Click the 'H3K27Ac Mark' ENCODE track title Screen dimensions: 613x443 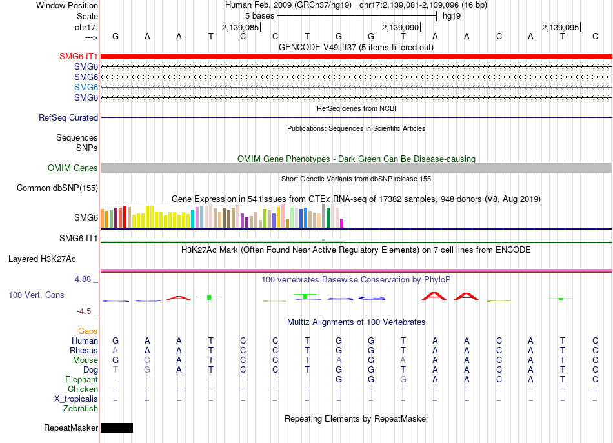coord(356,250)
